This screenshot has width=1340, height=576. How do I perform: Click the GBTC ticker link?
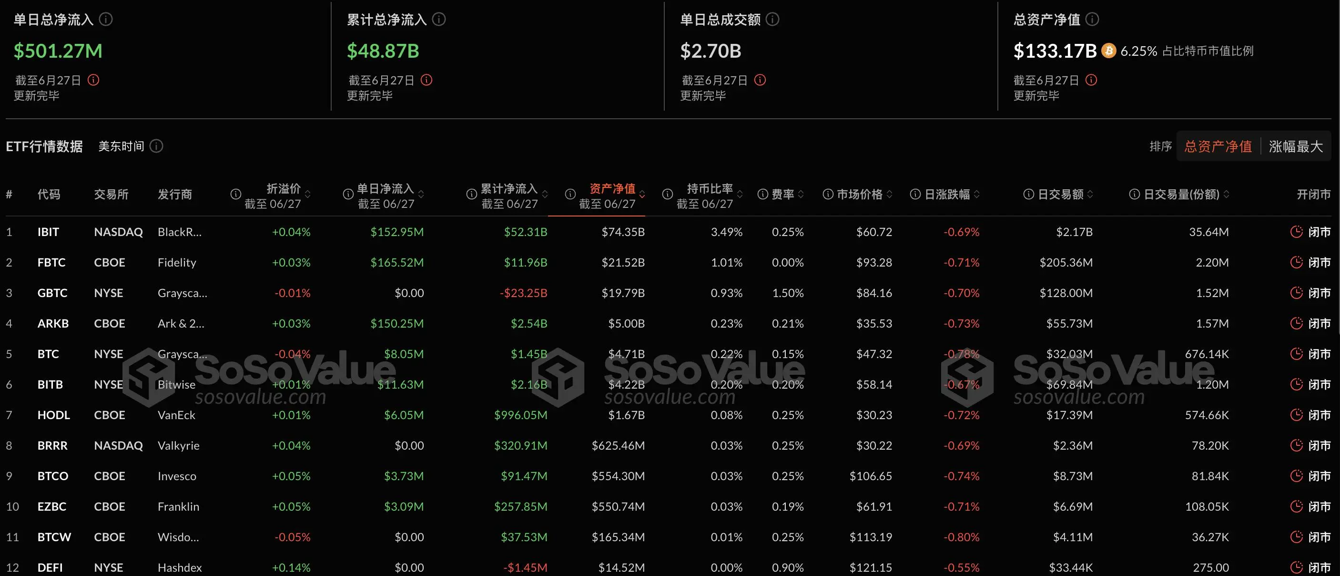(52, 293)
